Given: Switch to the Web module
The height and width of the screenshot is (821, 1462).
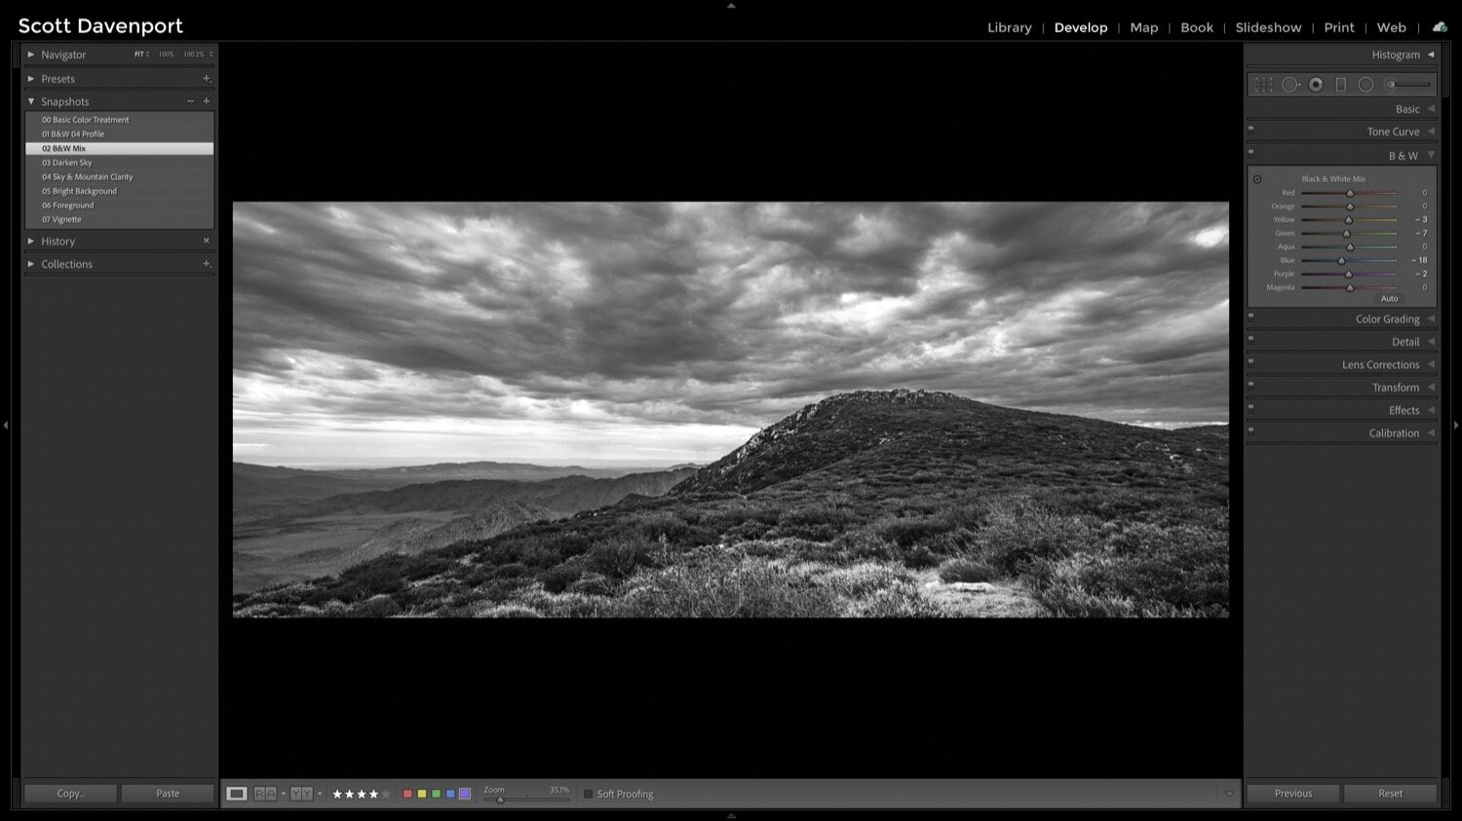Looking at the screenshot, I should [x=1392, y=27].
